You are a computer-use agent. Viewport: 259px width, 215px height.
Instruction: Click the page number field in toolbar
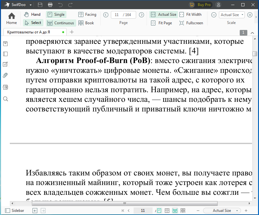click(x=117, y=15)
